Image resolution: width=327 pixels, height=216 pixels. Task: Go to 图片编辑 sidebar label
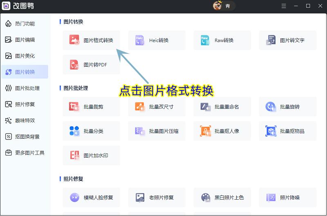click(25, 40)
